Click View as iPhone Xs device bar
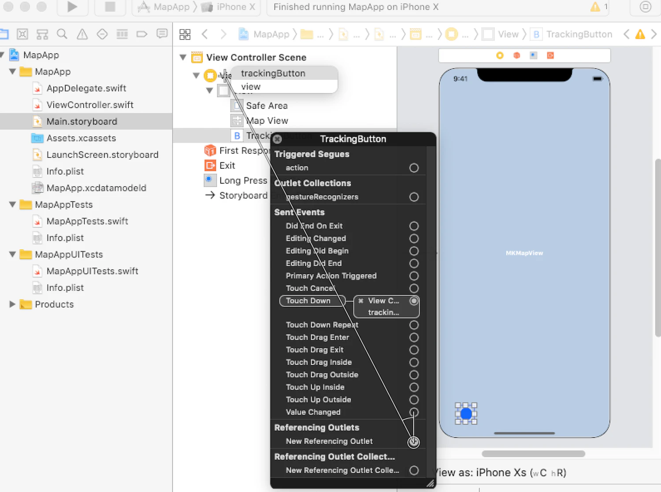661x492 pixels. [500, 473]
